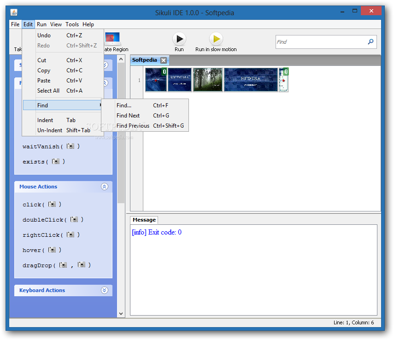The image size is (394, 340).
Task: Select Find... in the submenu
Action: click(145, 106)
